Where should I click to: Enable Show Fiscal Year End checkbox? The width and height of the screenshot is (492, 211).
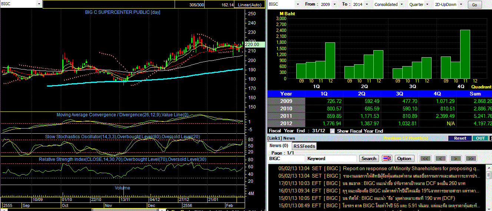pyautogui.click(x=333, y=131)
